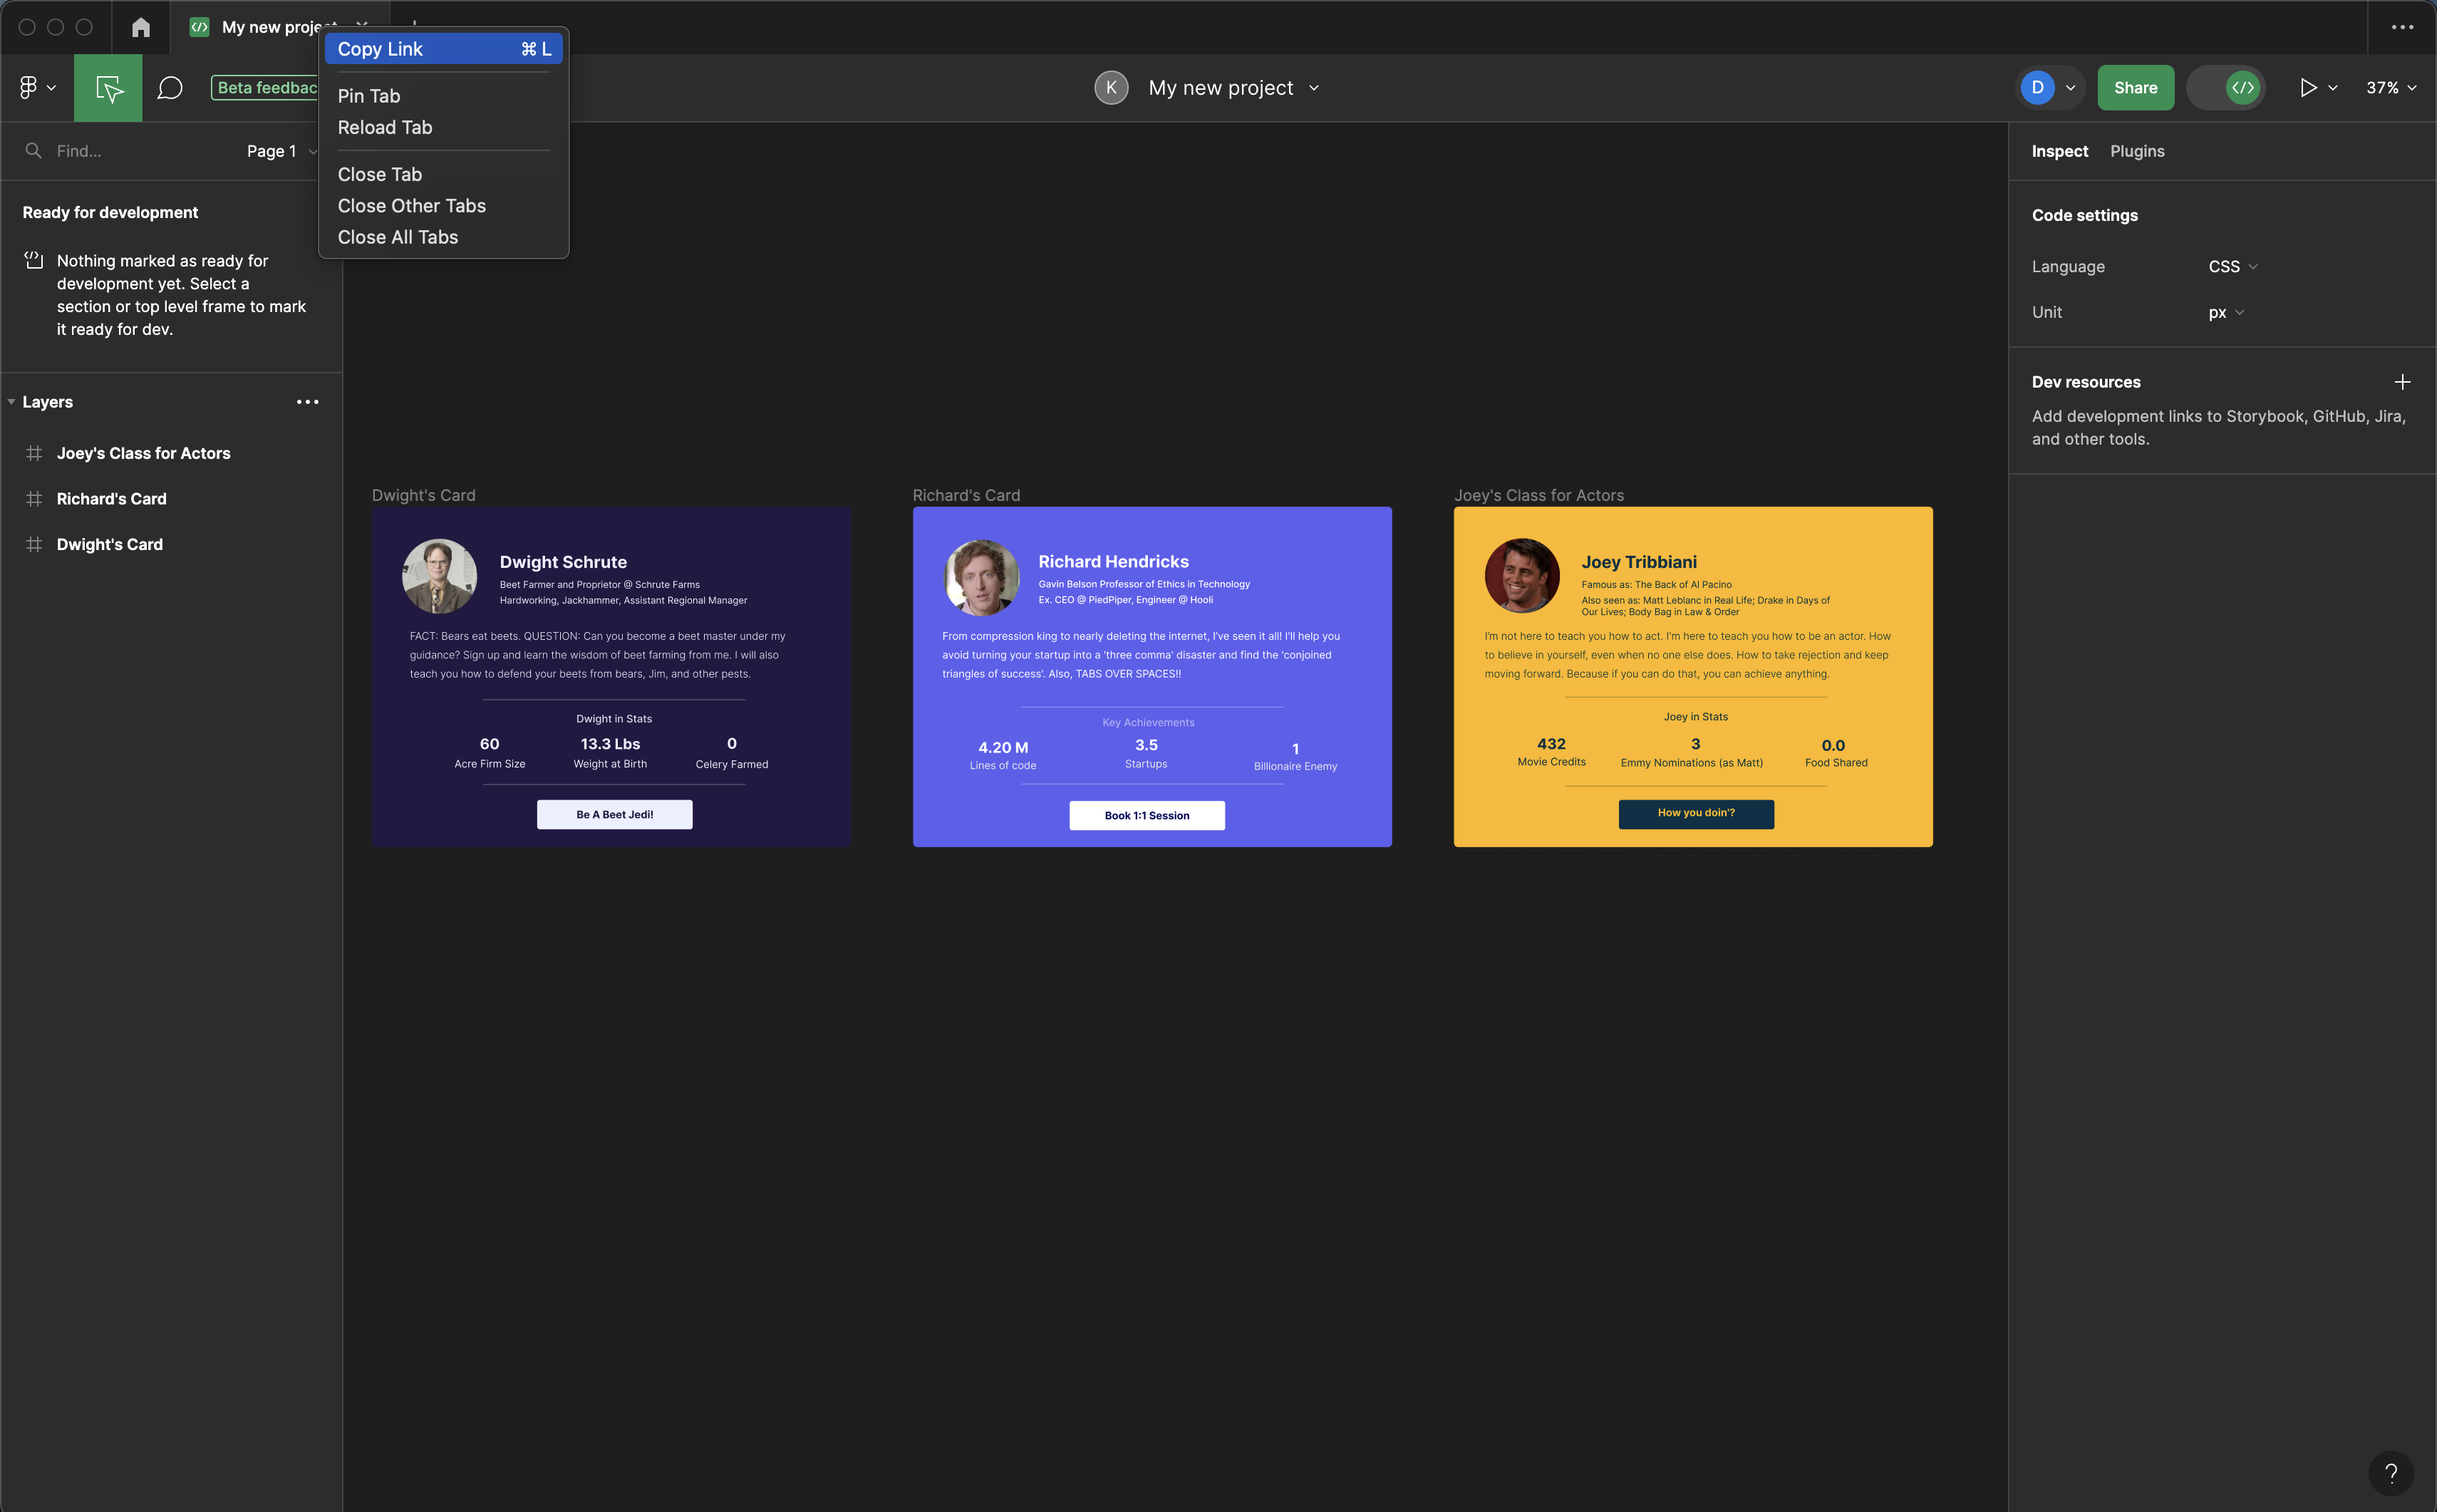This screenshot has width=2437, height=1512.
Task: Collapse the Layers section triangle
Action: pyautogui.click(x=11, y=402)
